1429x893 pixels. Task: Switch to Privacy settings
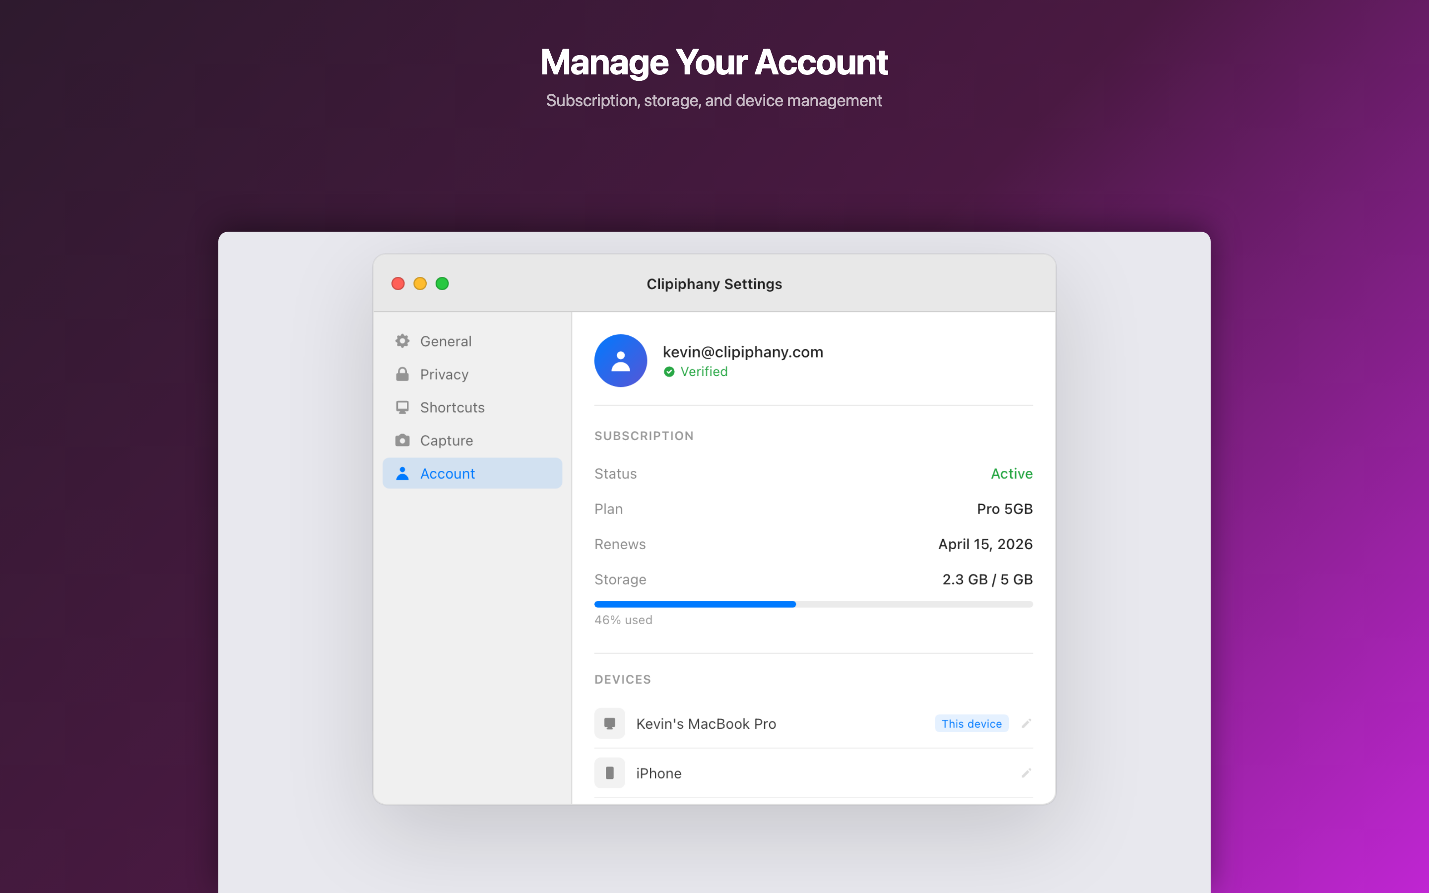[x=472, y=374]
